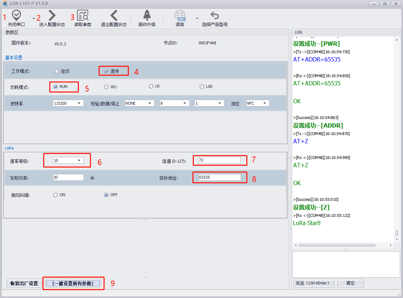Click the send (发送 Ctrl+Enter) button
Viewport: 403px width, 298px height.
[x=314, y=283]
